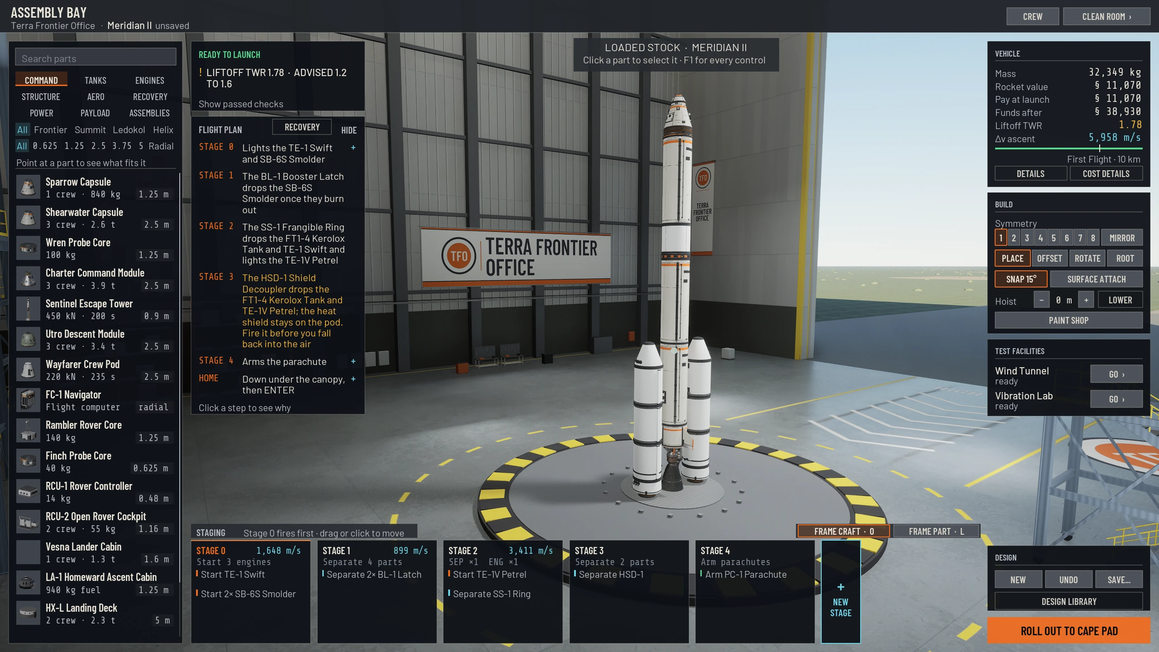Expand STAGE 0 flight plan step
The image size is (1159, 652).
[353, 148]
